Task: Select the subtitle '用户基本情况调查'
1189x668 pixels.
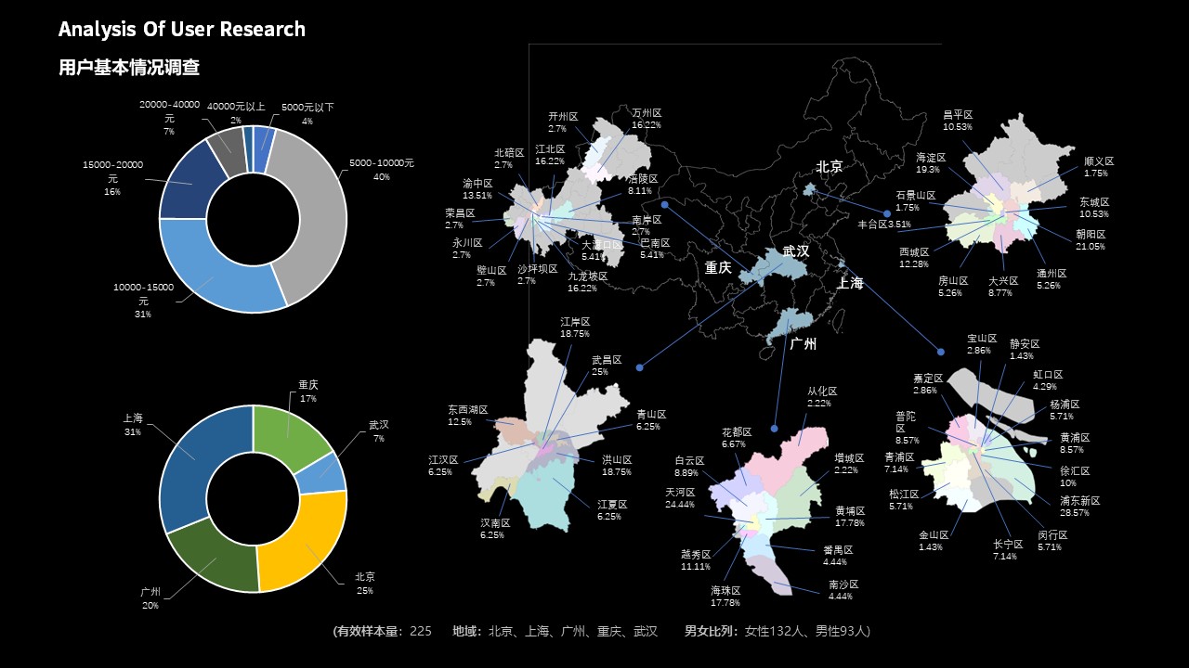Action: pos(128,68)
